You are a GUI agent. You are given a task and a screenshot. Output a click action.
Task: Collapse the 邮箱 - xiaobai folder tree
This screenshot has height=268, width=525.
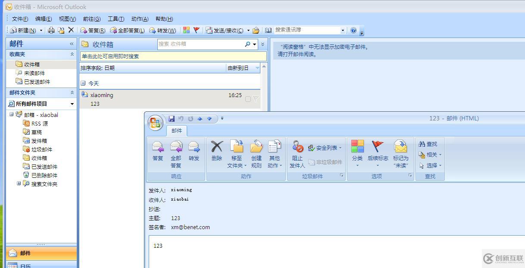[x=10, y=114]
